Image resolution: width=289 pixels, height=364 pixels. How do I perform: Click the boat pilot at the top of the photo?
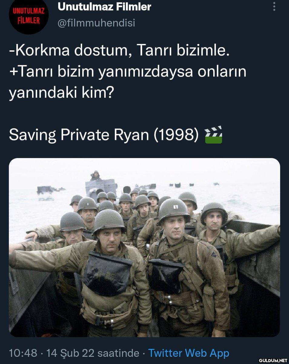point(96,176)
